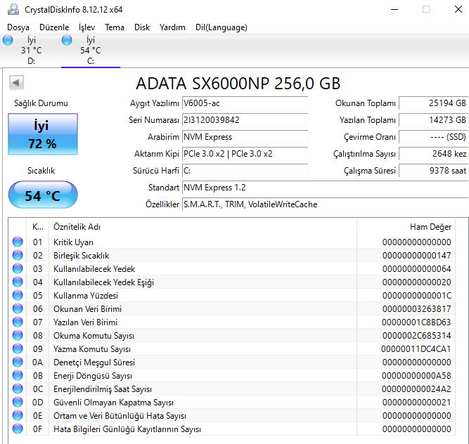
Task: Click status orb for Kullanma Yüzdesi row
Action: (18, 296)
